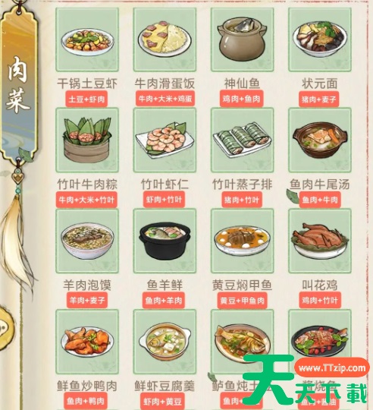Visit the www.TTzip.com watermark link
The width and height of the screenshot is (373, 410).
coord(332,367)
